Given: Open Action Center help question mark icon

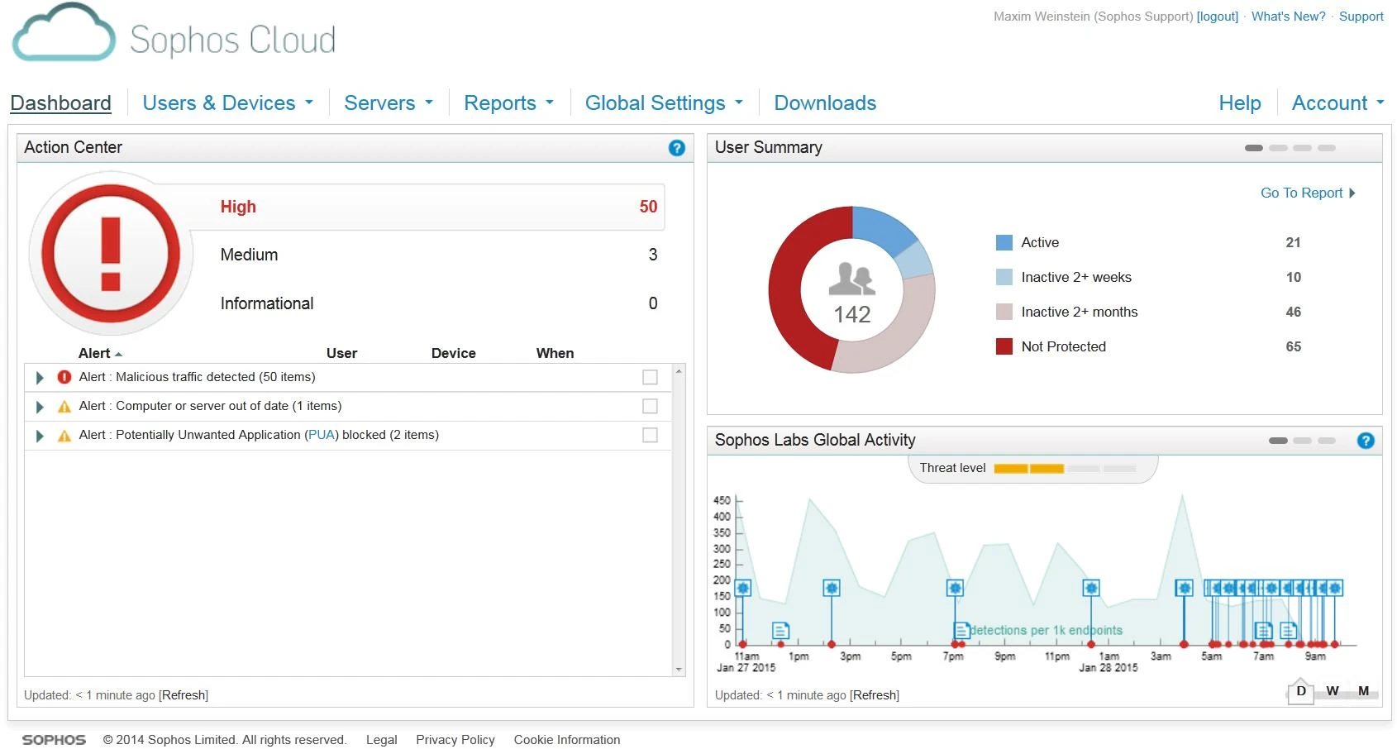Looking at the screenshot, I should pyautogui.click(x=676, y=148).
